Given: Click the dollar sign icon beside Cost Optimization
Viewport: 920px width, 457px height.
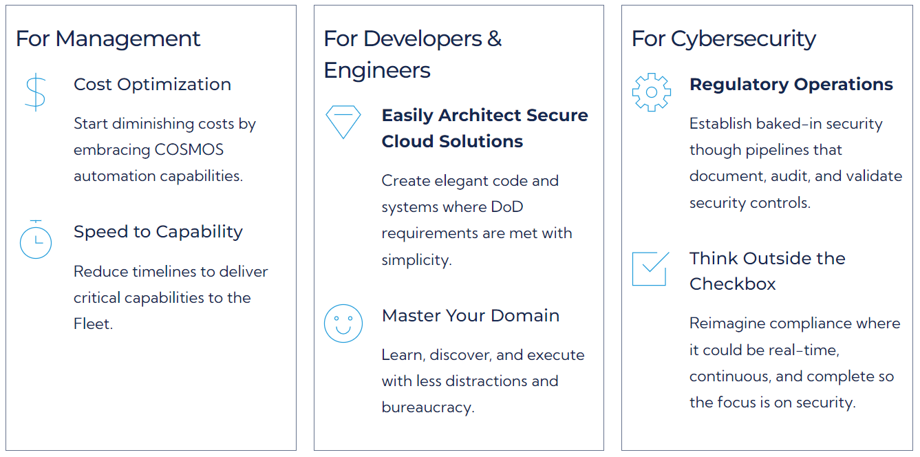Looking at the screenshot, I should (35, 94).
